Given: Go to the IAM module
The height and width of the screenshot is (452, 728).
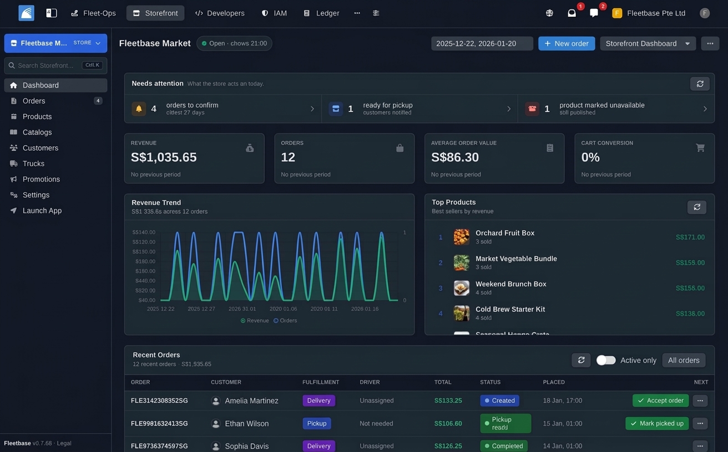Looking at the screenshot, I should [x=274, y=13].
